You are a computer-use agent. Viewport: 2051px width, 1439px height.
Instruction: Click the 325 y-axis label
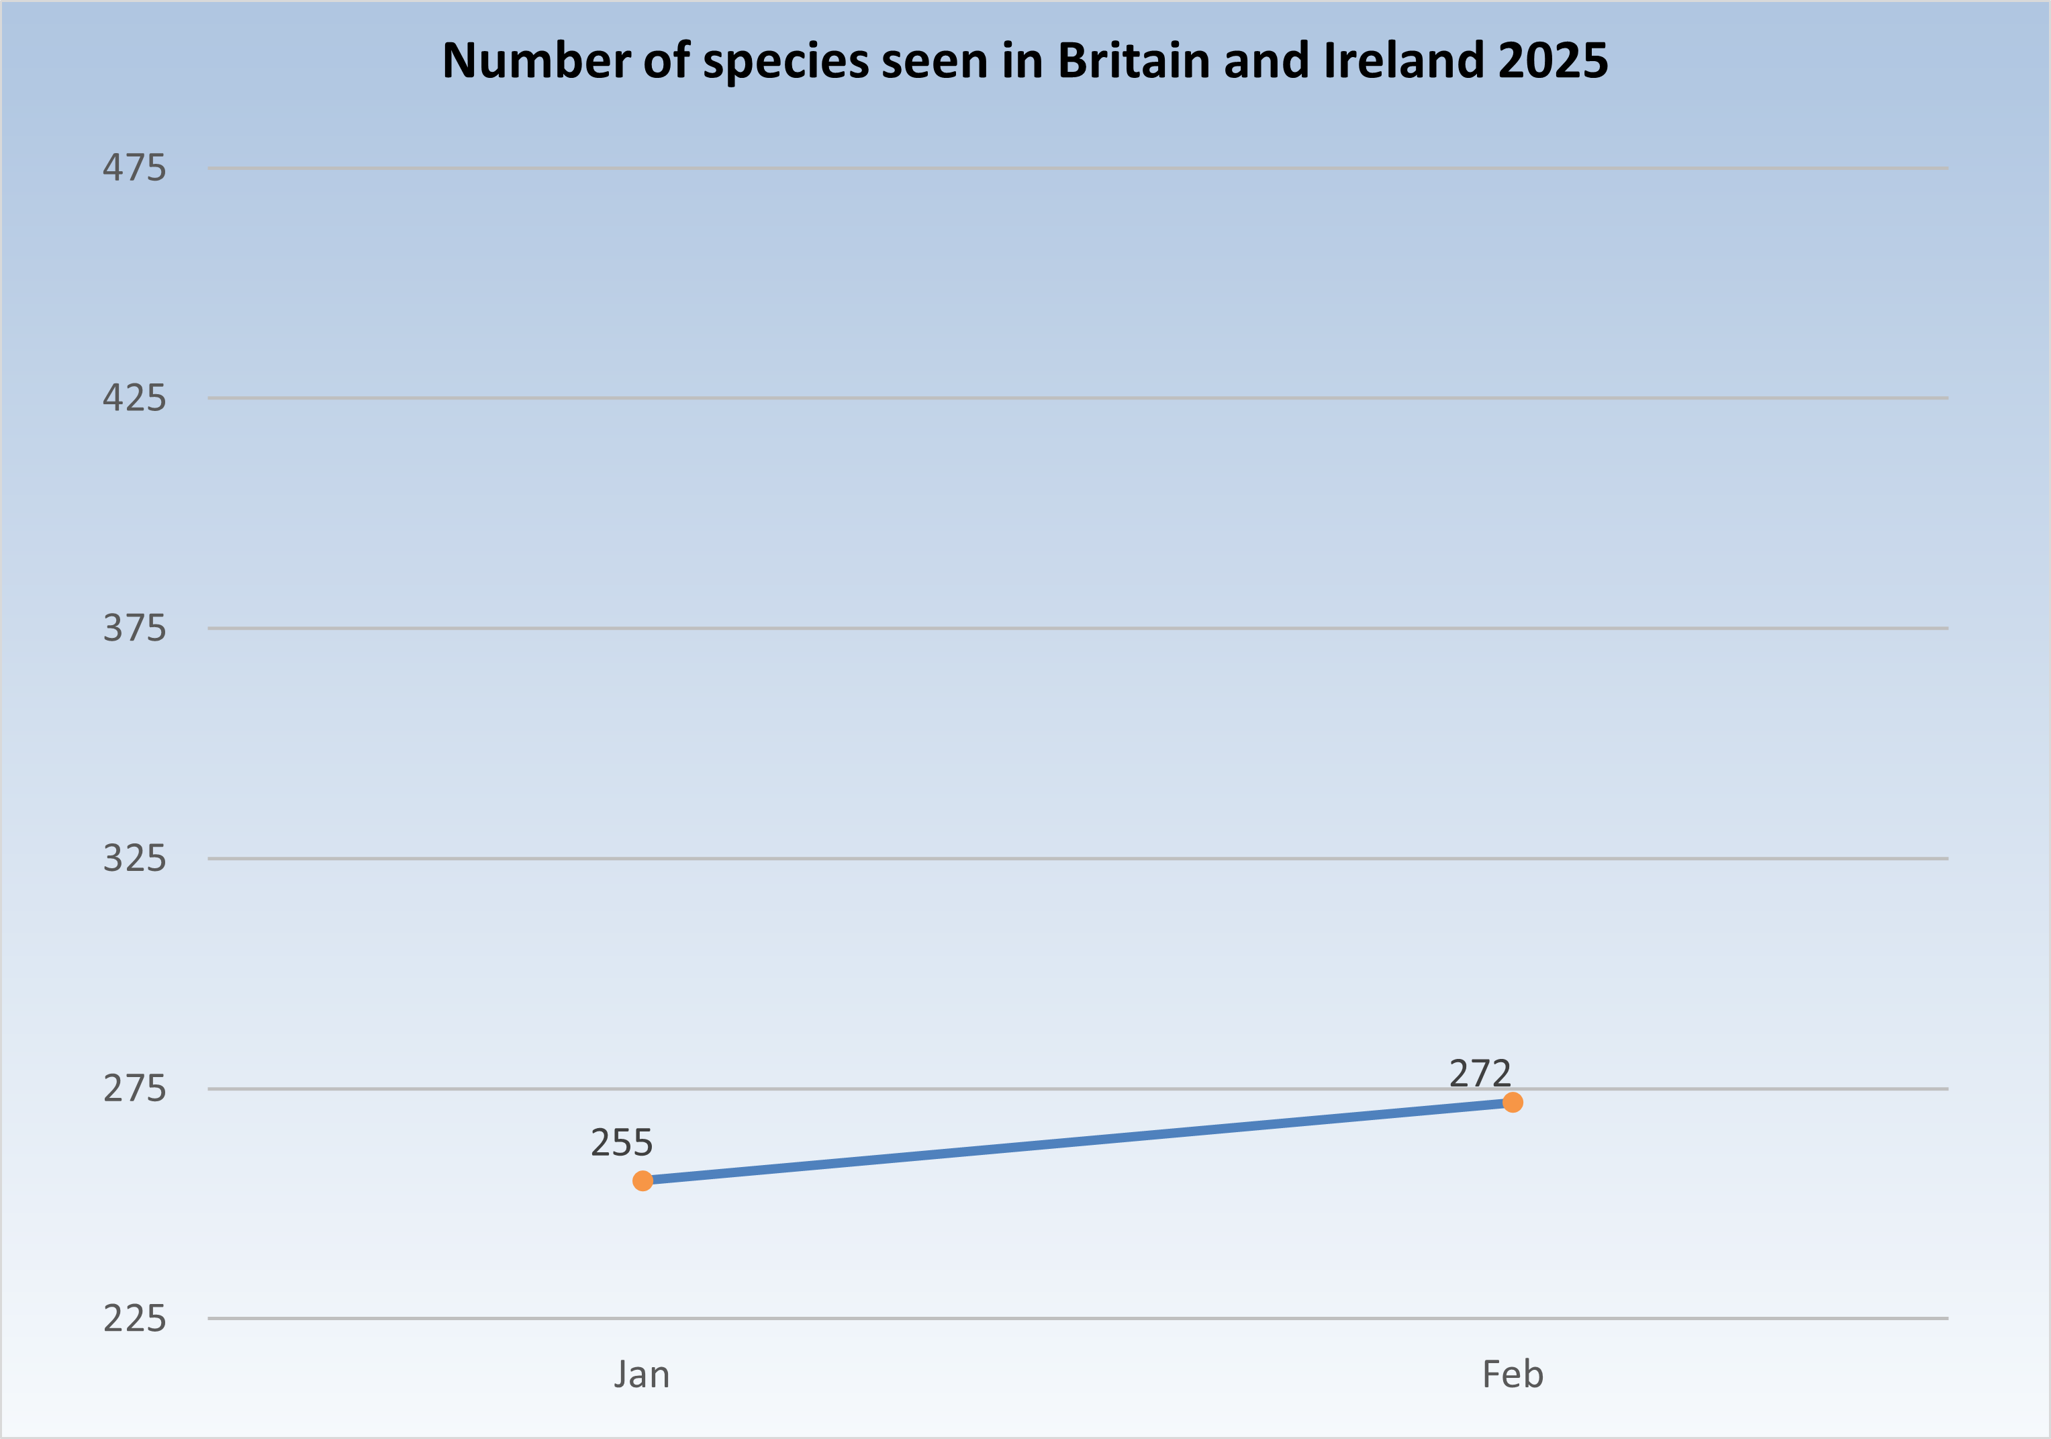tap(134, 860)
